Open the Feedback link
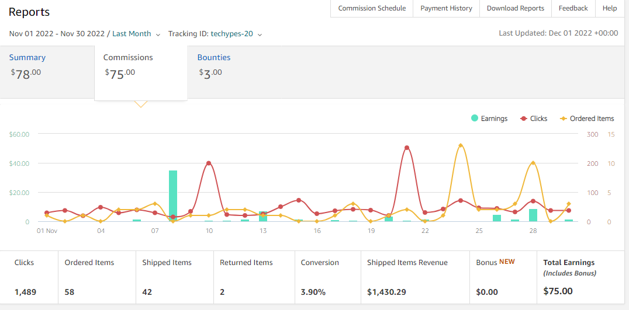Viewport: 629px width, 310px height. click(x=573, y=8)
